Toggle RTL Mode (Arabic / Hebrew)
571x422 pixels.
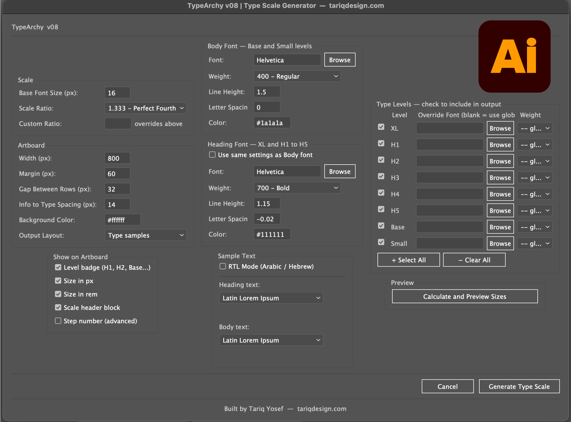pyautogui.click(x=223, y=266)
